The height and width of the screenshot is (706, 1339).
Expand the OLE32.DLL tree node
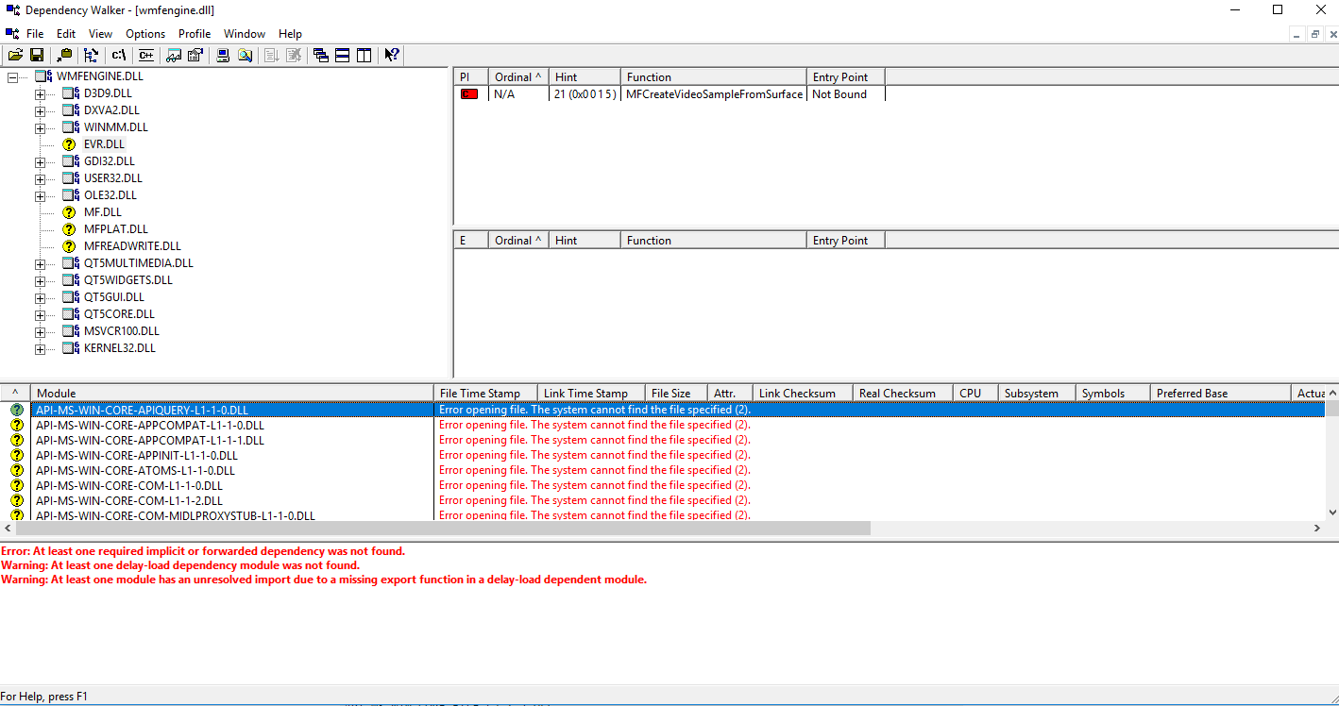click(x=40, y=196)
